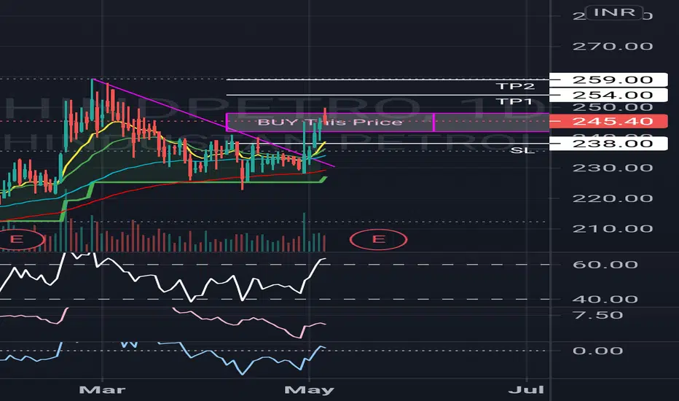Click the INR currency button

(x=614, y=12)
